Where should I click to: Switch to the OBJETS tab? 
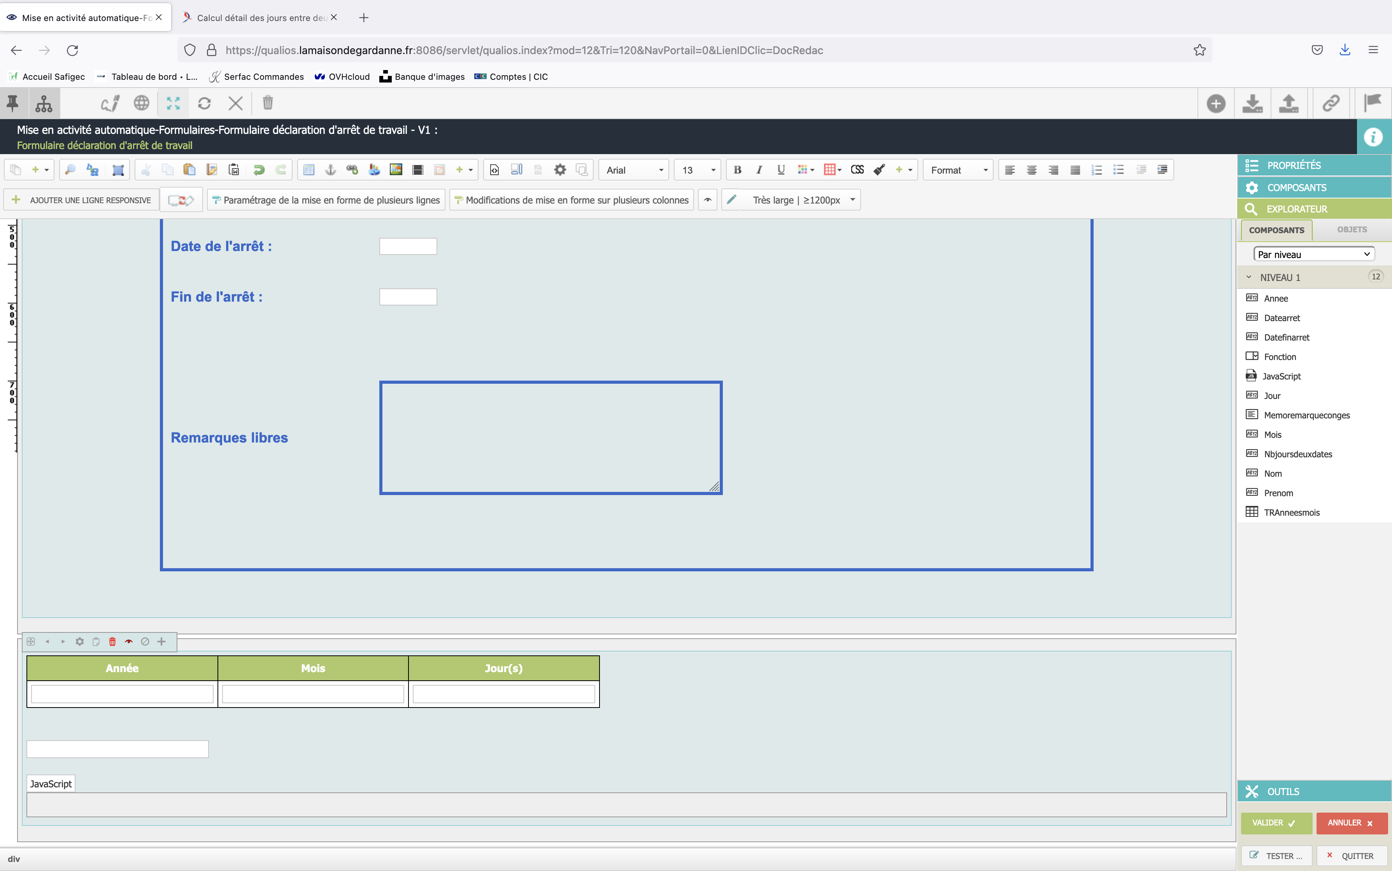pyautogui.click(x=1352, y=229)
